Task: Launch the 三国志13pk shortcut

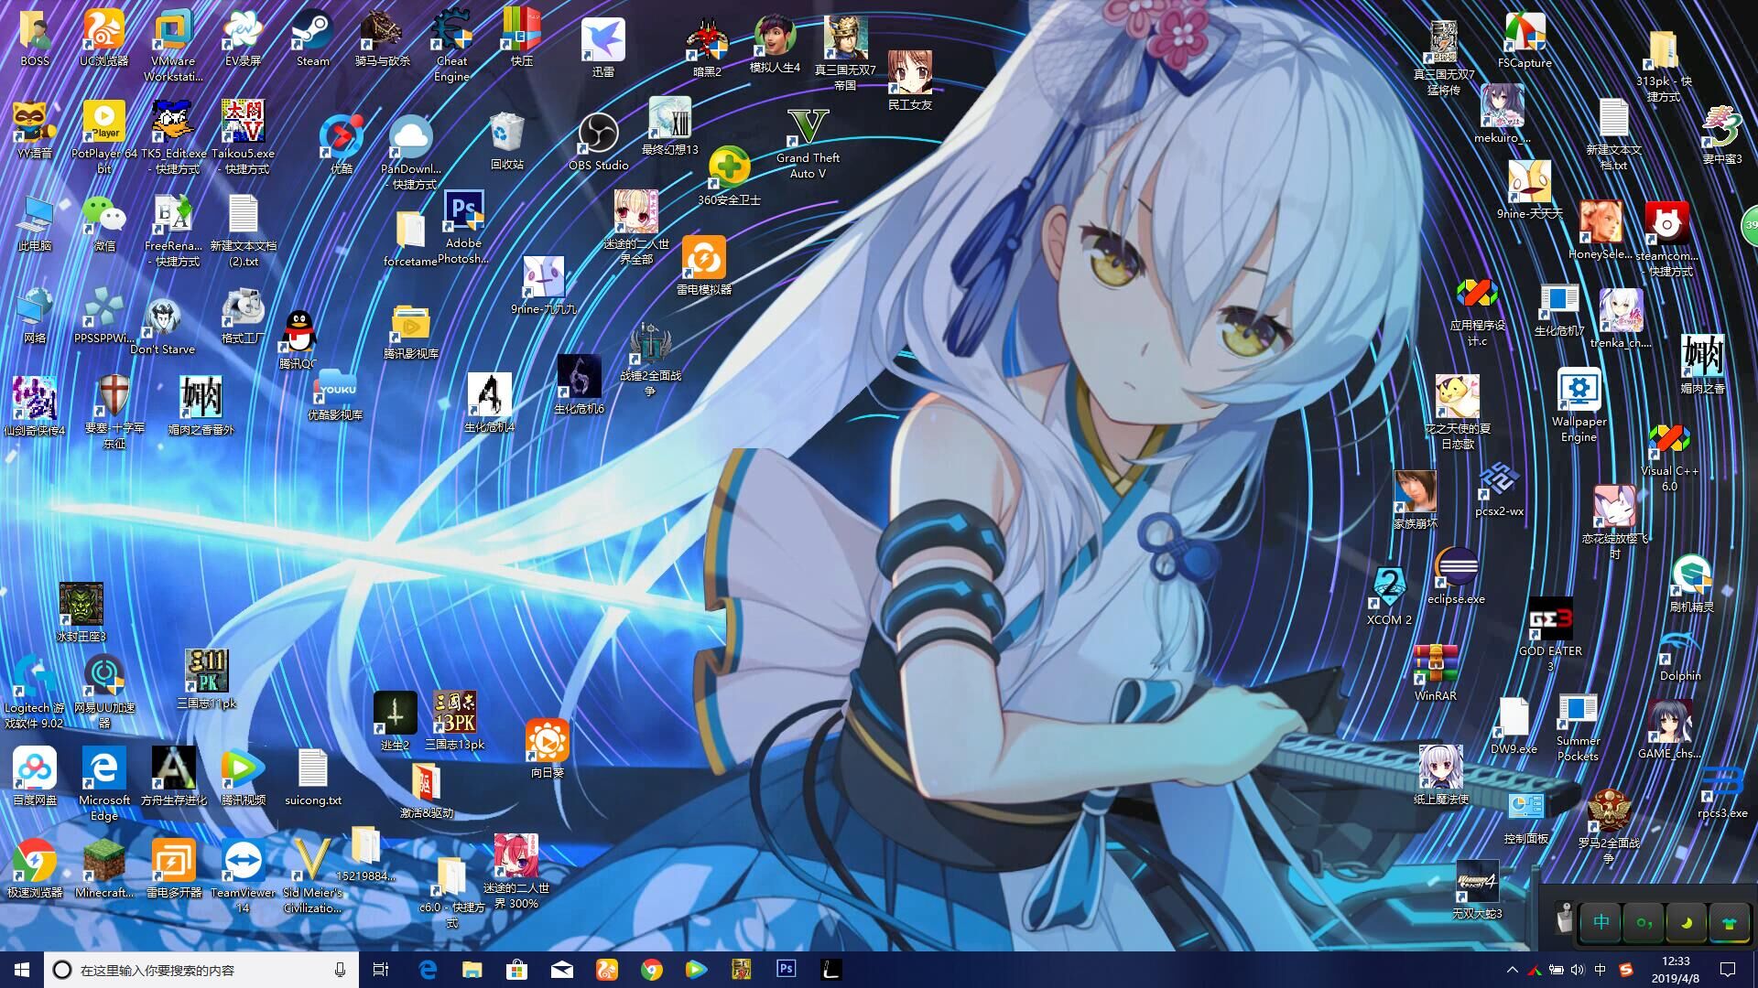Action: tap(454, 720)
